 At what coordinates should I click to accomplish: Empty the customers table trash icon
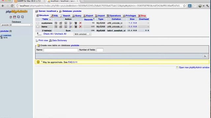(75, 23)
